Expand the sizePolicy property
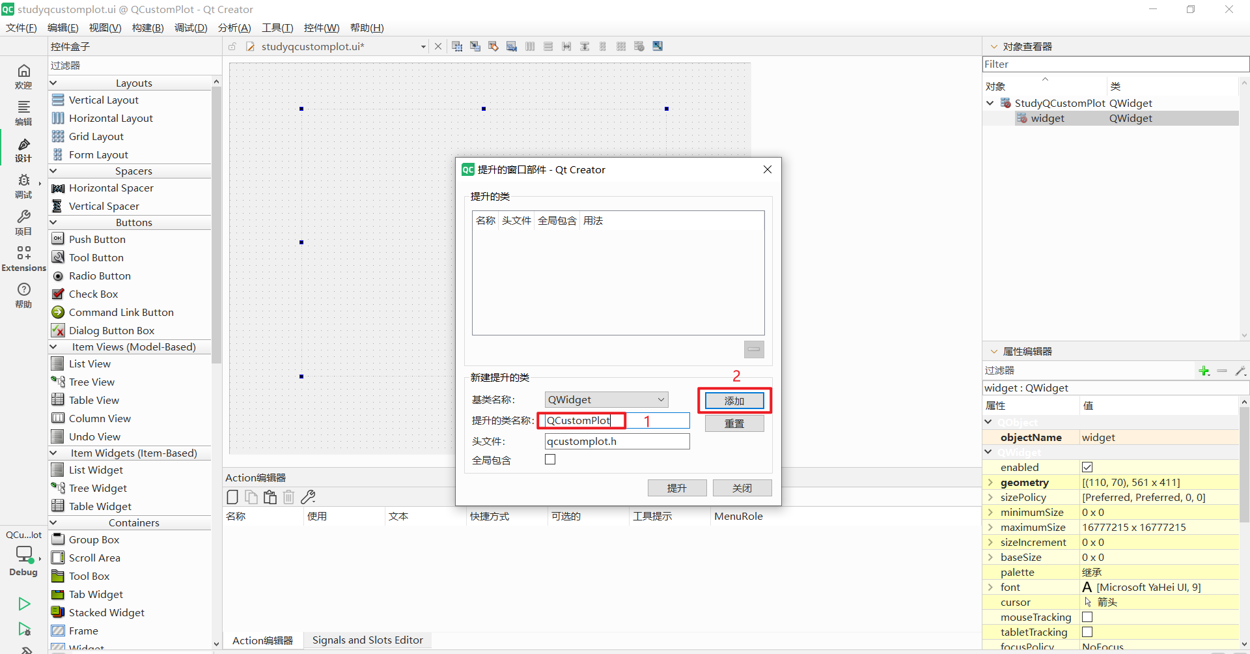The image size is (1250, 654). (x=990, y=498)
